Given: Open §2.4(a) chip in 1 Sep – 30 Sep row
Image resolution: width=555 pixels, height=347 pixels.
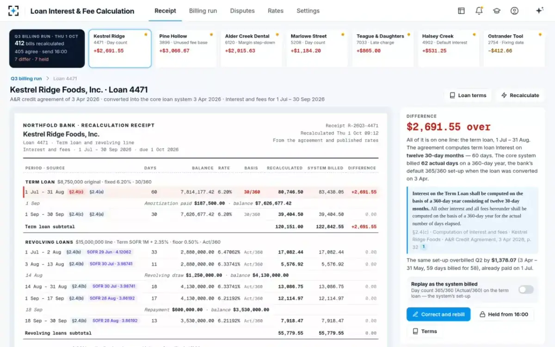Looking at the screenshot, I should coord(96,214).
